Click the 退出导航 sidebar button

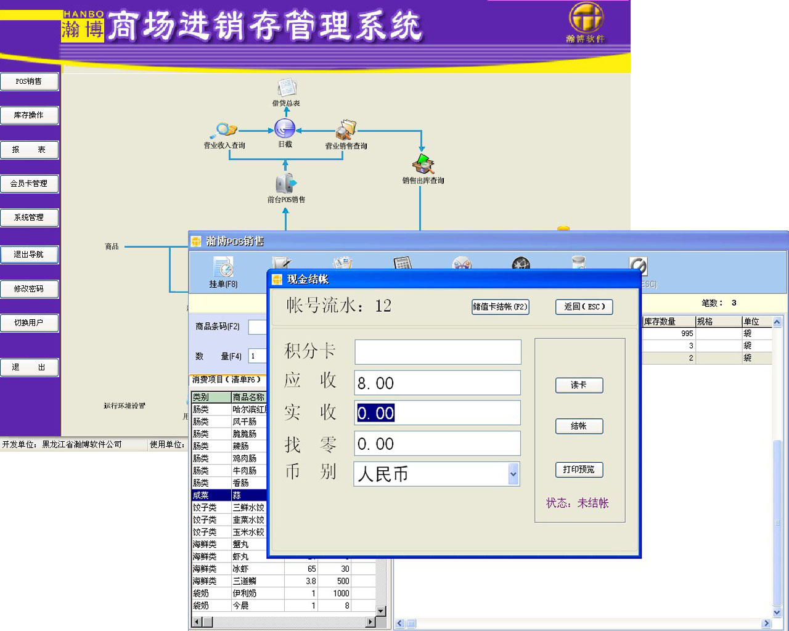(x=29, y=254)
